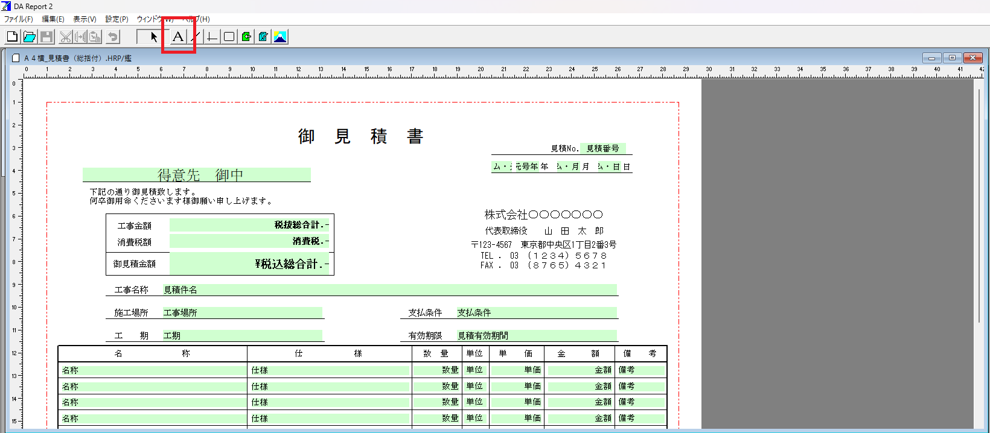Open the 表示(V) menu
This screenshot has width=990, height=433.
[x=85, y=19]
